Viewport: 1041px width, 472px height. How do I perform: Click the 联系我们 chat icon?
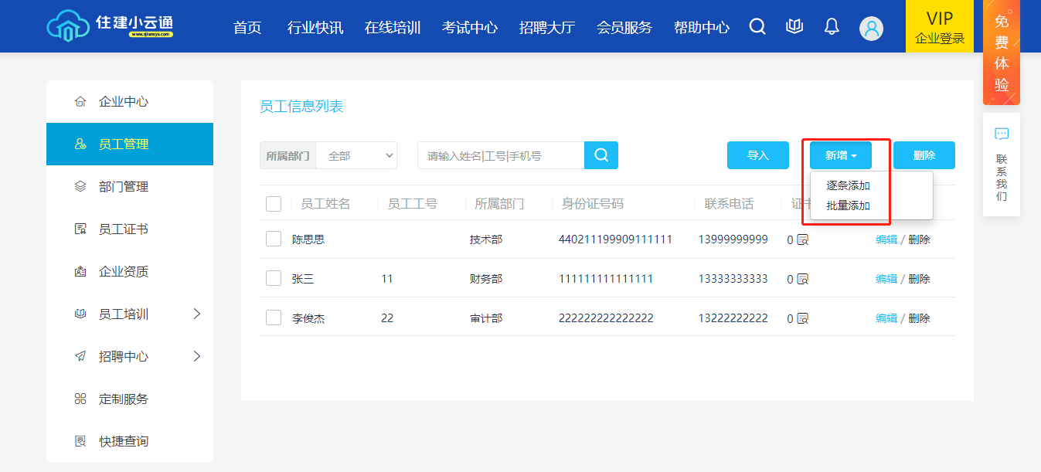pyautogui.click(x=1002, y=134)
